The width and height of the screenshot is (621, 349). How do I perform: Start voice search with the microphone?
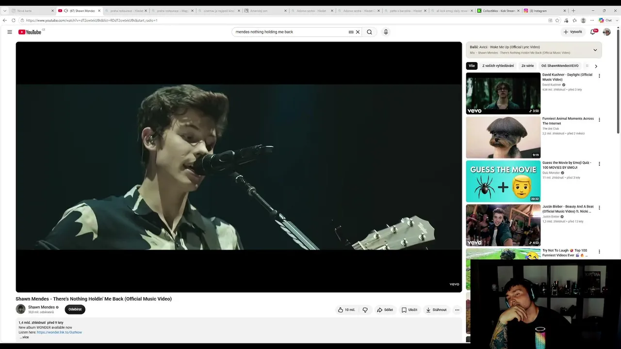click(x=386, y=32)
